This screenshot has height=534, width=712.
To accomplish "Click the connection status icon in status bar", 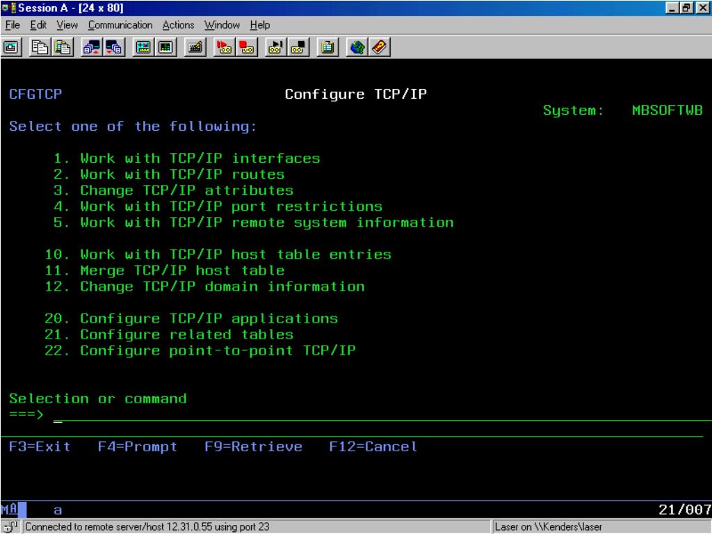I will (x=10, y=527).
